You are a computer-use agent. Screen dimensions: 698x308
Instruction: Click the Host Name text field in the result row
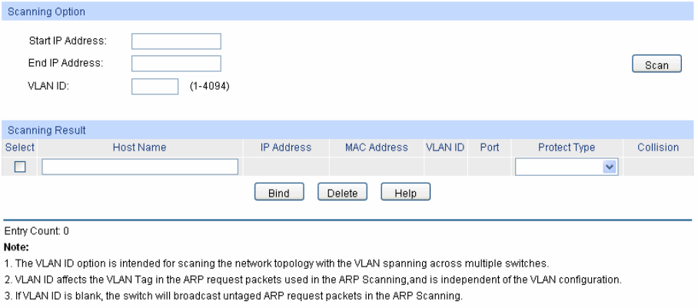click(x=140, y=167)
